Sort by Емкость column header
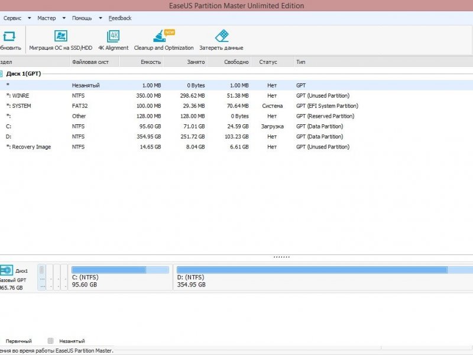Screen dimensions: 473x355 (x=141, y=62)
